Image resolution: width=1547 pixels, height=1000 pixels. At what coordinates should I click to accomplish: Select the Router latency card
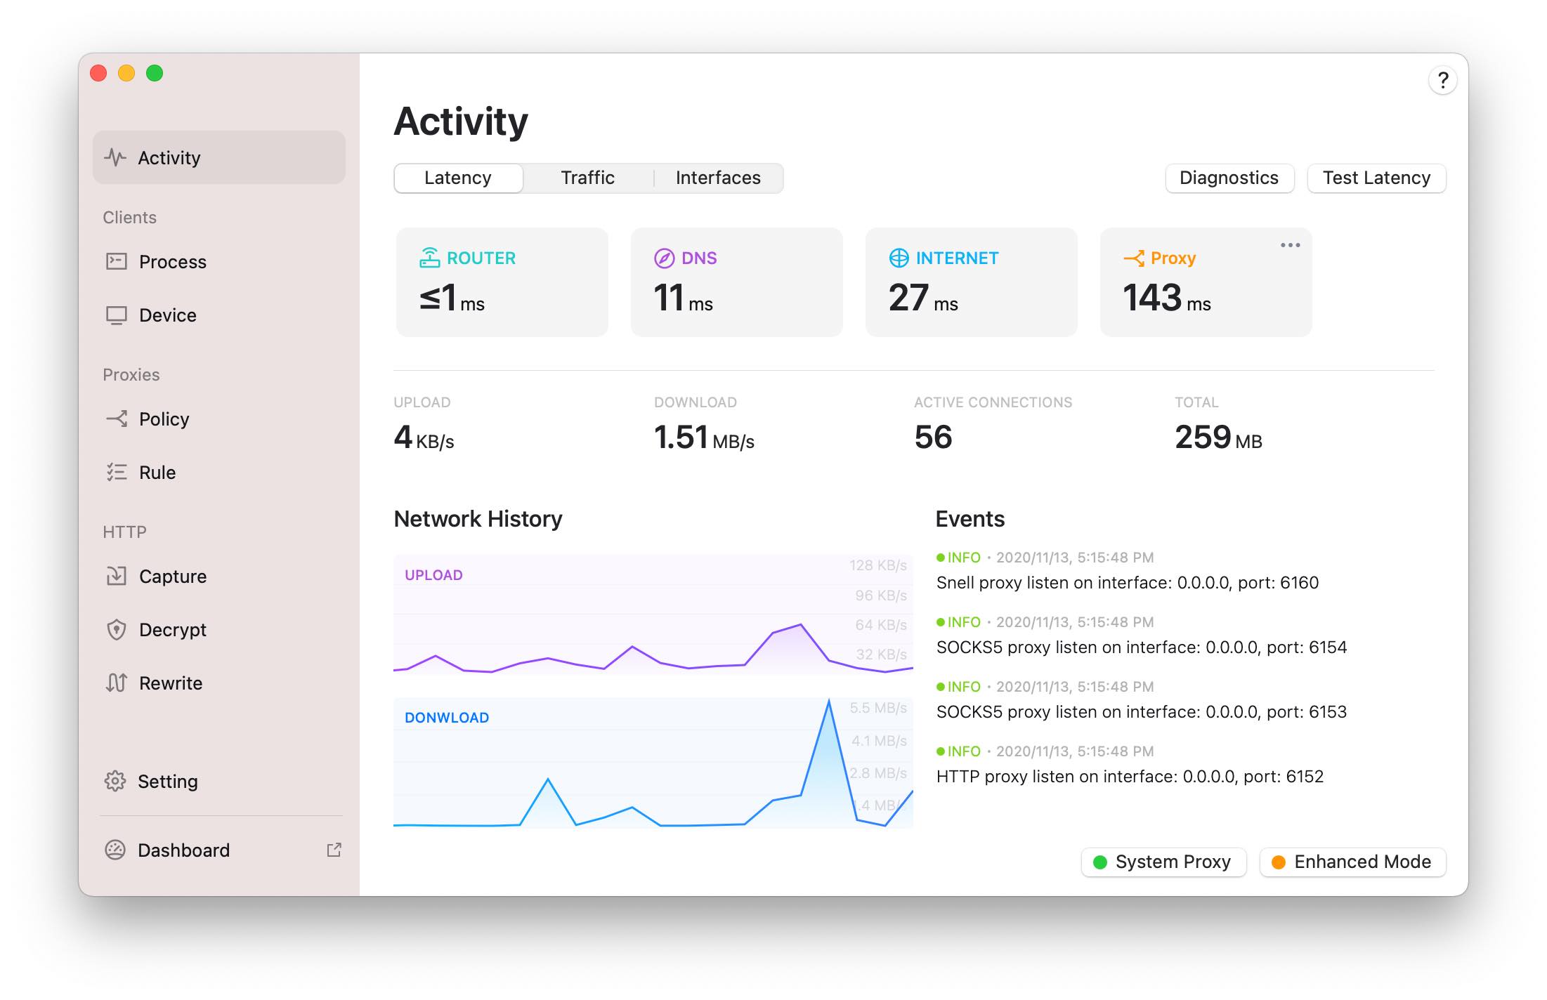click(x=502, y=282)
